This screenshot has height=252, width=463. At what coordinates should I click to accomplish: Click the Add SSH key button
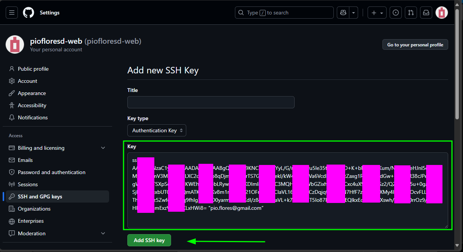tap(149, 240)
